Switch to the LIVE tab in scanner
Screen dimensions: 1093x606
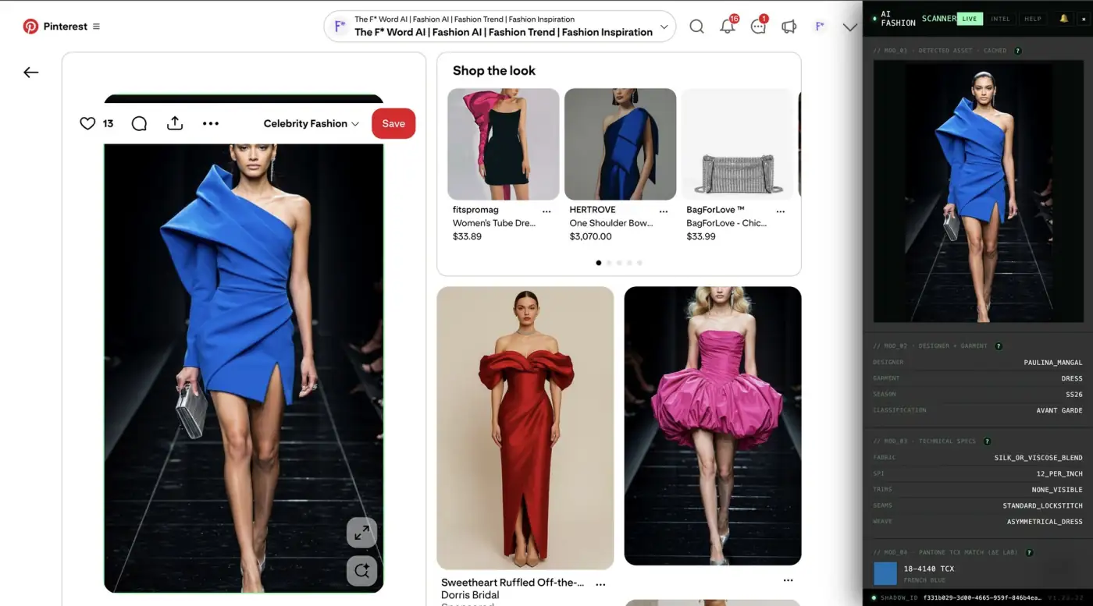pos(969,19)
